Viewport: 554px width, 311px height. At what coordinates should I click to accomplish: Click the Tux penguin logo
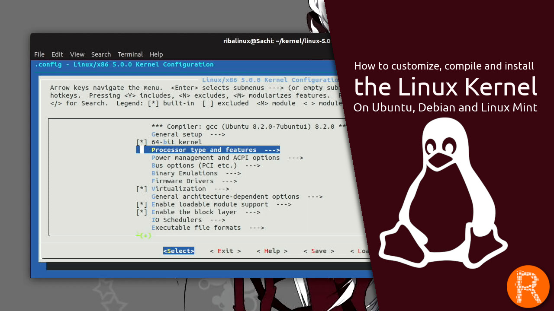(x=443, y=194)
